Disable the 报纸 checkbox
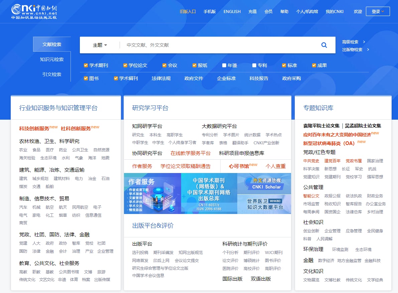 (194, 65)
